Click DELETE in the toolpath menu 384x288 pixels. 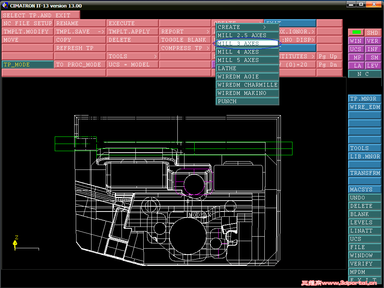132,40
